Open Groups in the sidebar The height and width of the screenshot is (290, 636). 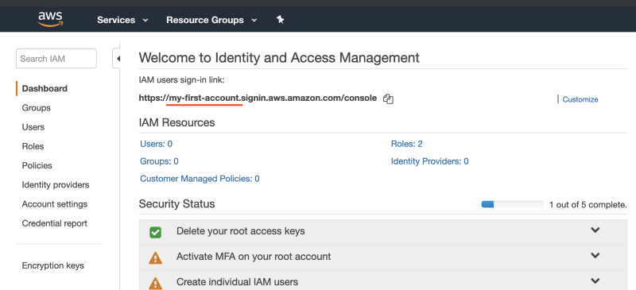pyautogui.click(x=36, y=108)
